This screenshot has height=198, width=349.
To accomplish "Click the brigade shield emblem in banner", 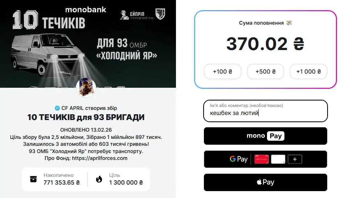I will pos(160,14).
